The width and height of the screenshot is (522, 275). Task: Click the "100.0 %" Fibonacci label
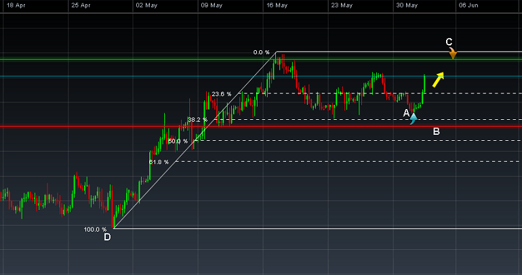pos(95,230)
